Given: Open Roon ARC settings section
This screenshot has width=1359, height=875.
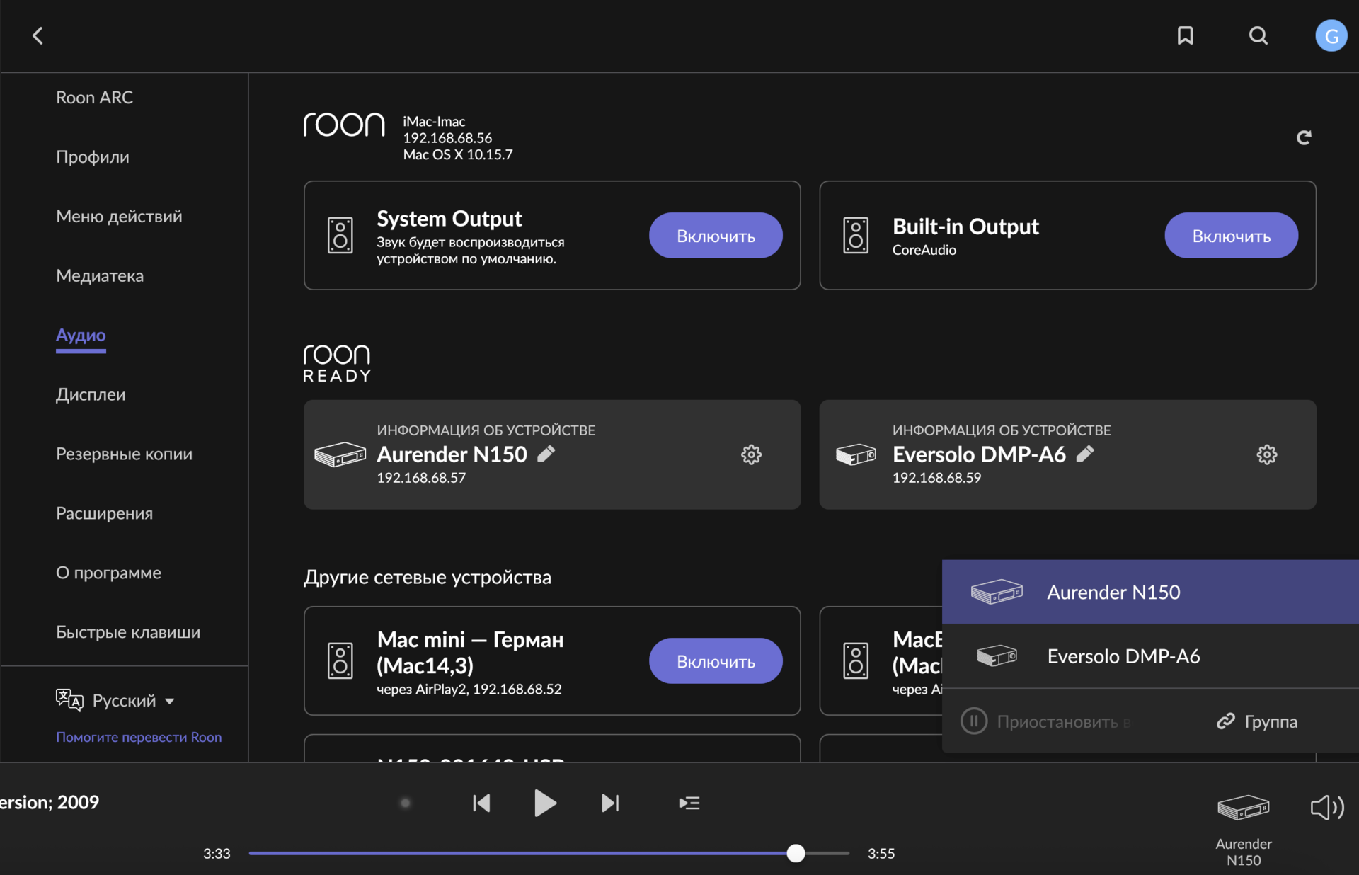Looking at the screenshot, I should 94,97.
